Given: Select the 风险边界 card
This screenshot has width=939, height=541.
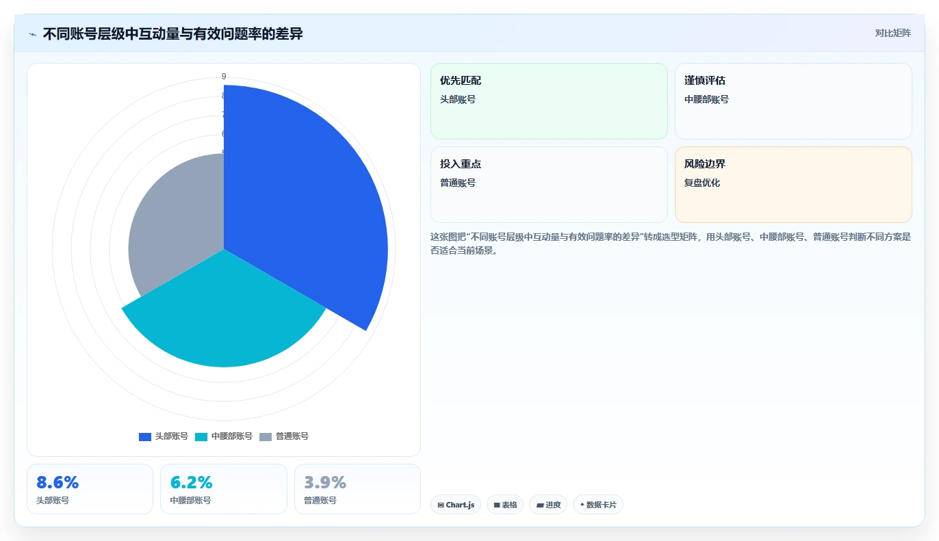Looking at the screenshot, I should coord(793,185).
